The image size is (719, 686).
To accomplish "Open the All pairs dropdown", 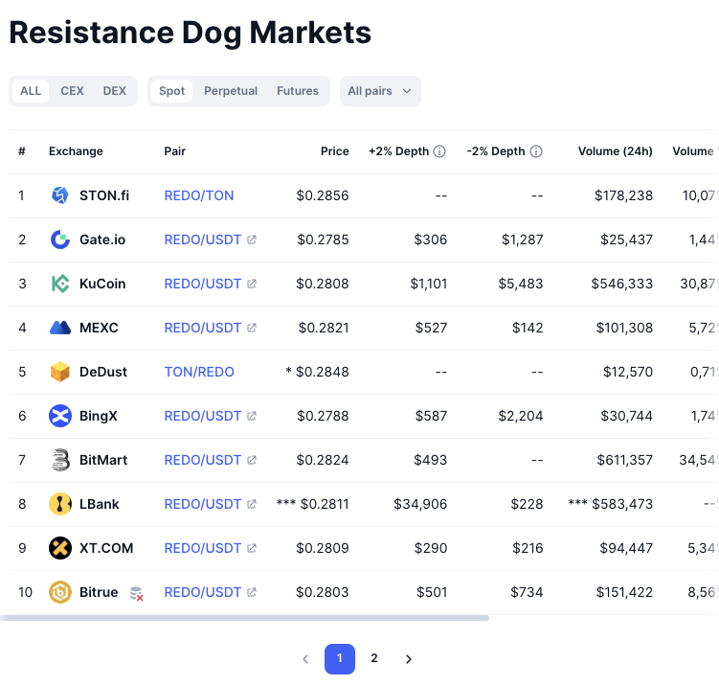I will click(380, 91).
